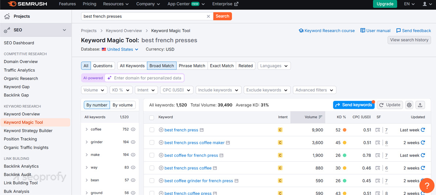Expand the make keyword group
The image size is (436, 195).
[87, 155]
